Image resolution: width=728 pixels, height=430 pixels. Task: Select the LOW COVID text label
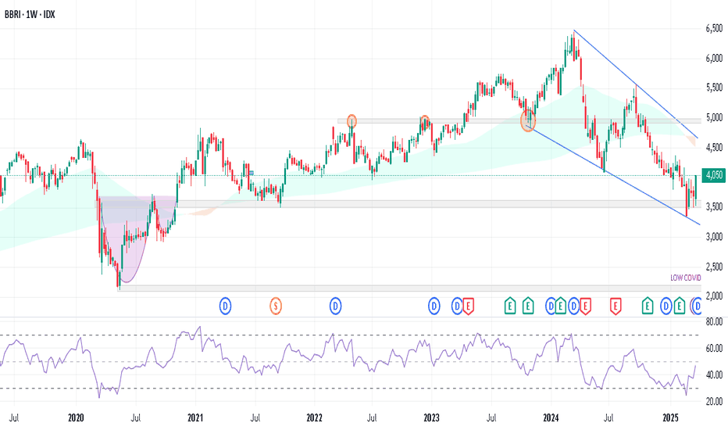point(685,278)
